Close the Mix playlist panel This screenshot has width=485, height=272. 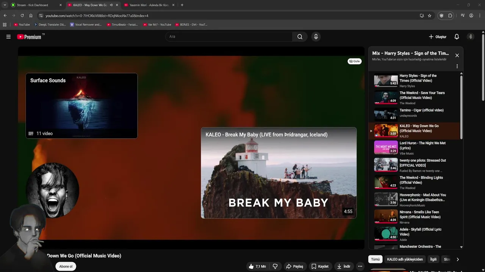click(x=457, y=56)
